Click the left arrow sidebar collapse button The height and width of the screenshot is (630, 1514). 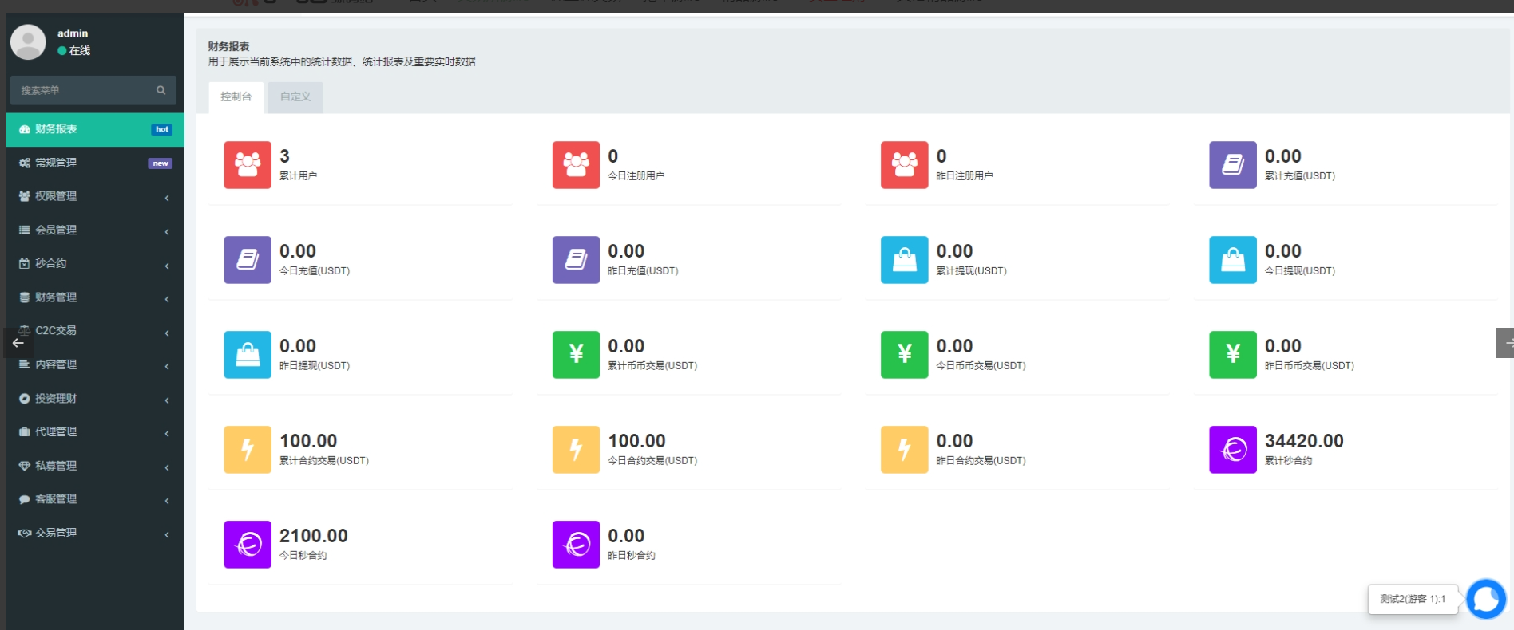[x=18, y=343]
